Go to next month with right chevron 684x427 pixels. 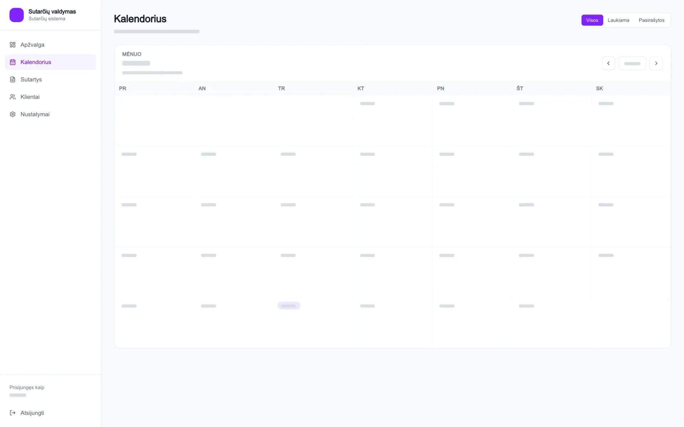(x=656, y=63)
